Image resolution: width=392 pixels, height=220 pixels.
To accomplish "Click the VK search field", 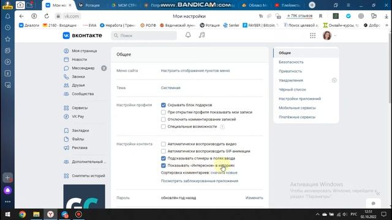I will [x=144, y=35].
